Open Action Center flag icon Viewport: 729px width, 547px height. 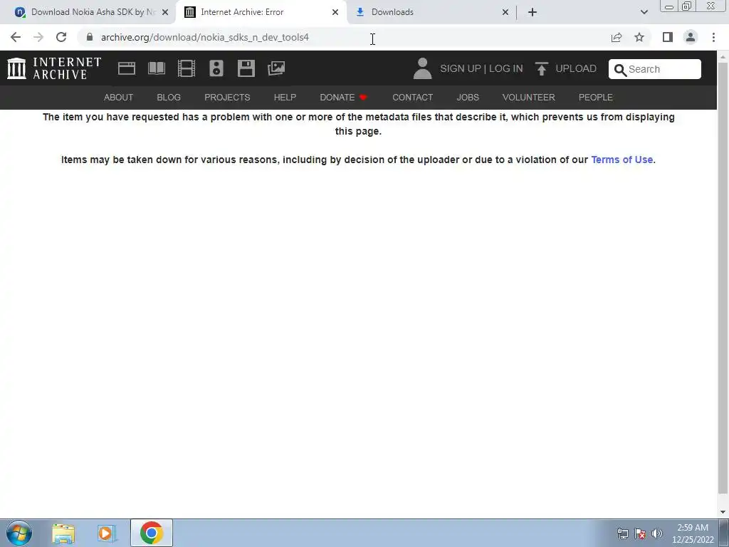click(x=640, y=533)
